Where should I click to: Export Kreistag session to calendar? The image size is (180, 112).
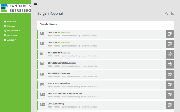(x=169, y=105)
